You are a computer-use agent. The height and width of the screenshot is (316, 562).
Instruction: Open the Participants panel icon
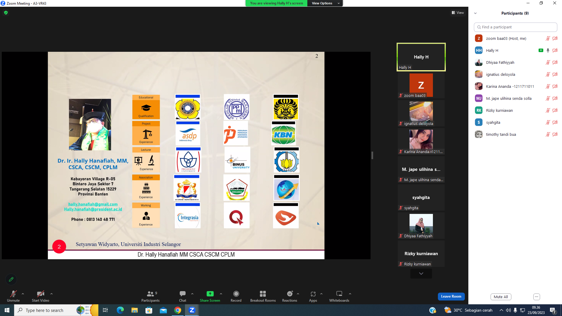[150, 294]
